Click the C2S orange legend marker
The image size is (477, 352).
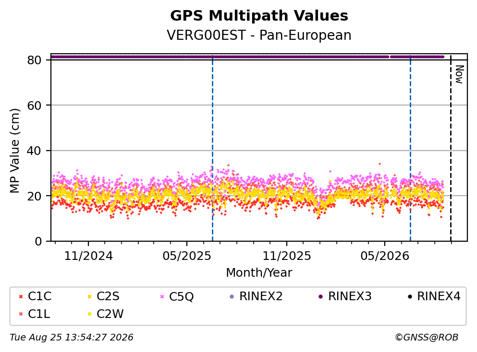click(x=89, y=297)
